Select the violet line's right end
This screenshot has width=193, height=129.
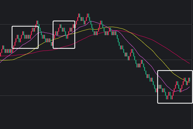(x=189, y=87)
